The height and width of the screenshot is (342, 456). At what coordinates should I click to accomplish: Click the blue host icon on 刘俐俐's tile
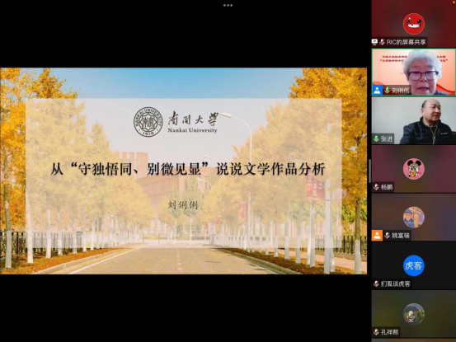pyautogui.click(x=377, y=90)
